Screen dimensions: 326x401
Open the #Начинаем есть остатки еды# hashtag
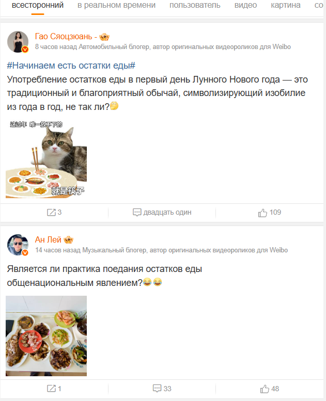71,66
